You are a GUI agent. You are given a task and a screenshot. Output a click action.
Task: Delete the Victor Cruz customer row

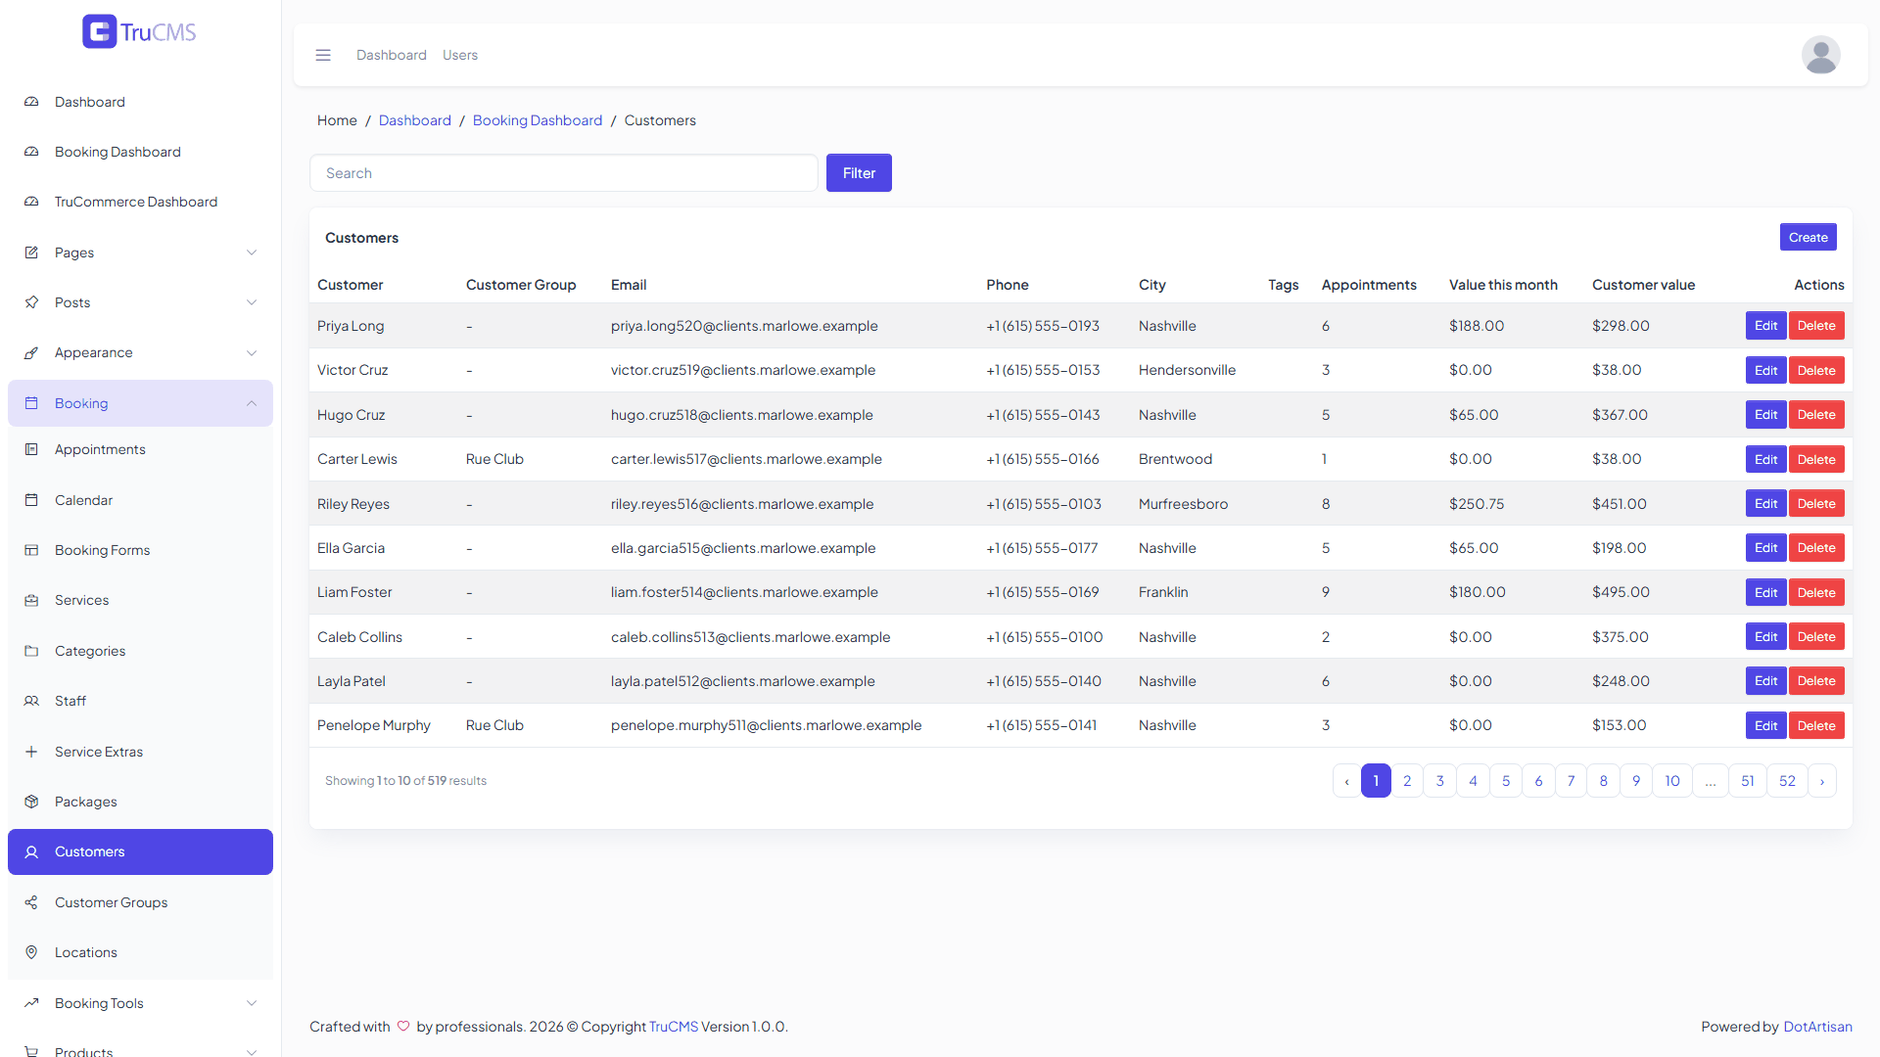1816,371
